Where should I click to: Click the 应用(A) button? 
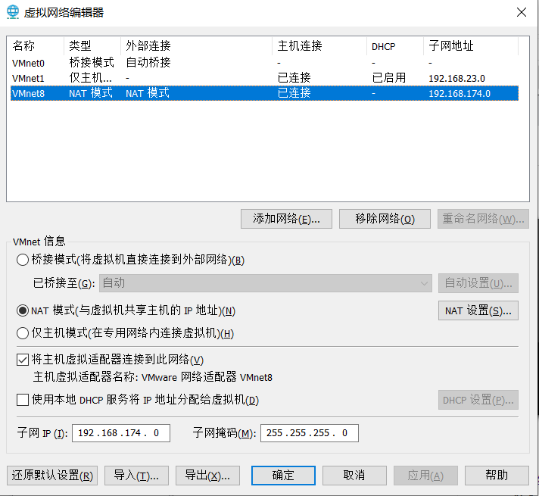(425, 476)
